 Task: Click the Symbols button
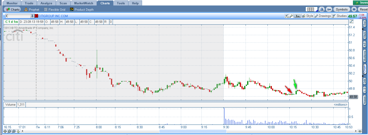(x=341, y=9)
